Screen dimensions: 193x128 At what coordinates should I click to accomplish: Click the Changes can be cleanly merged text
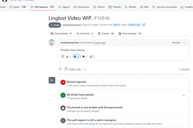coord(83,111)
